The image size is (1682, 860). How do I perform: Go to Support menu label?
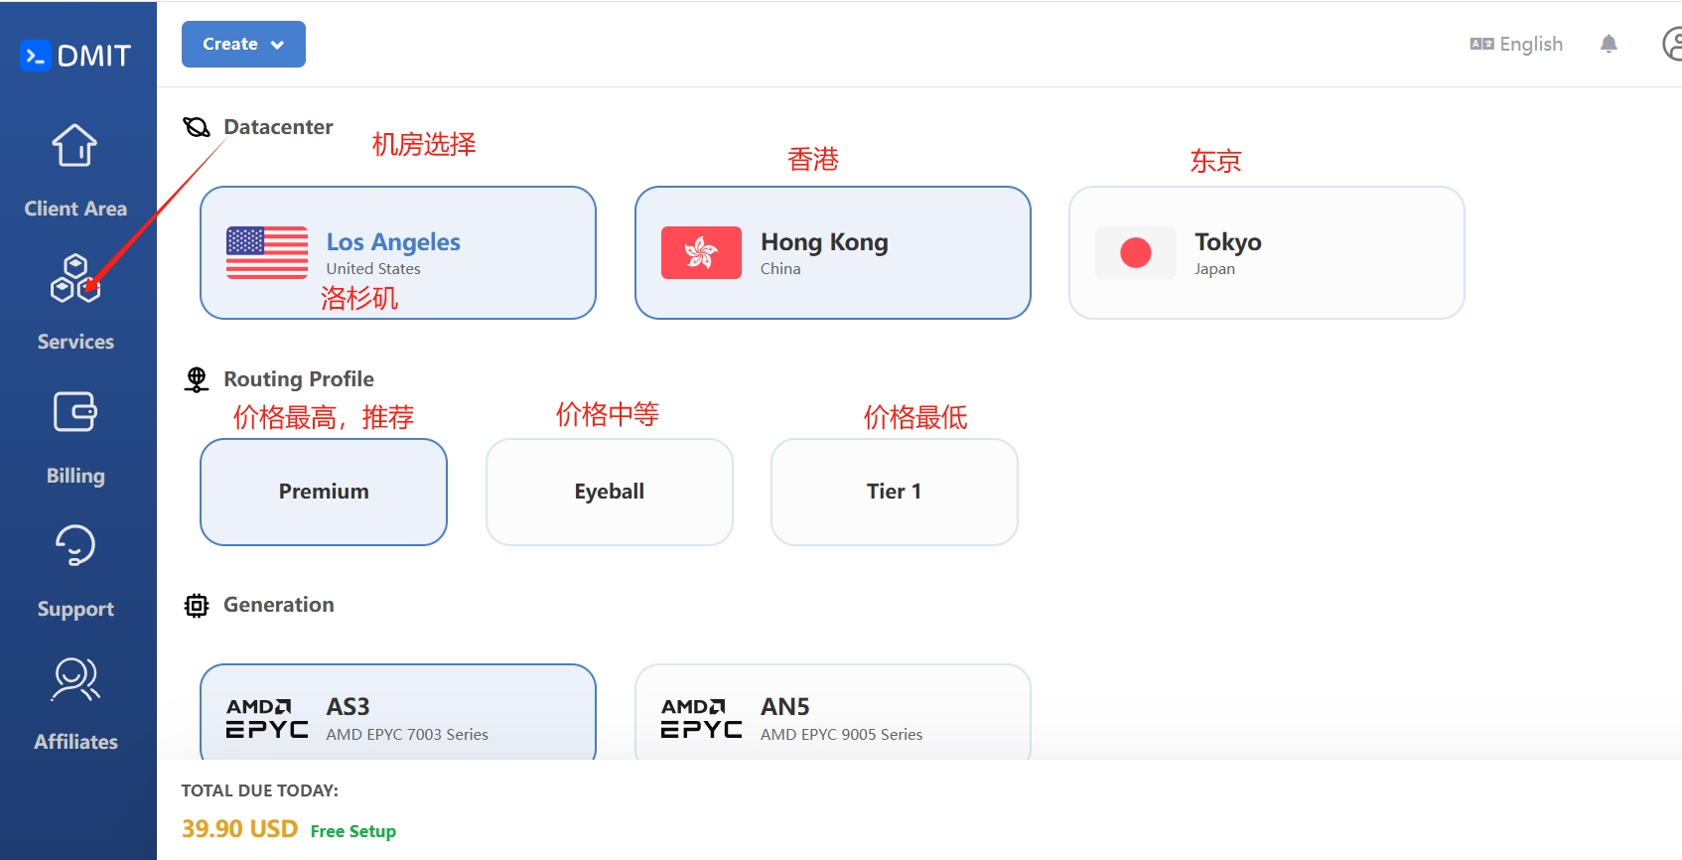coord(75,609)
